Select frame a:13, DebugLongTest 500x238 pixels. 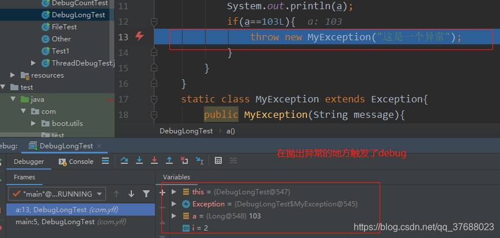click(81, 210)
